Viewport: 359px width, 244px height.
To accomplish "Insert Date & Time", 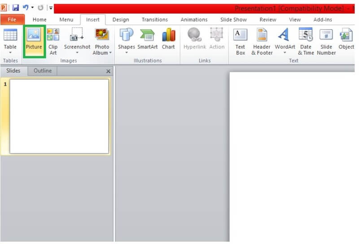I will (306, 41).
